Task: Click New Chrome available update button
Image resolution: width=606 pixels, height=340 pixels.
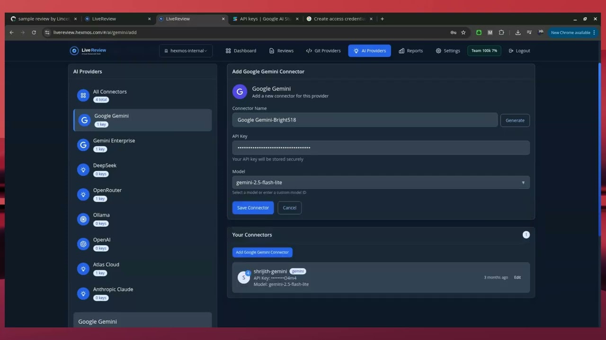Action: (573, 33)
